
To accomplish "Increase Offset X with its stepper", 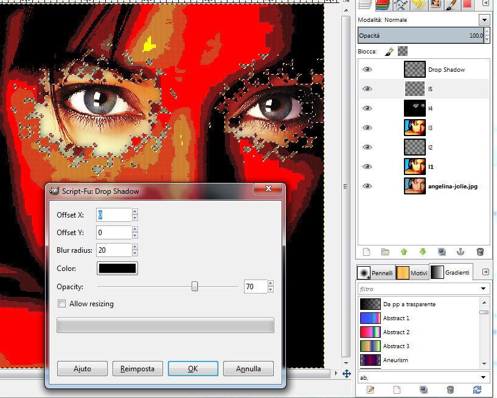I will click(x=135, y=212).
